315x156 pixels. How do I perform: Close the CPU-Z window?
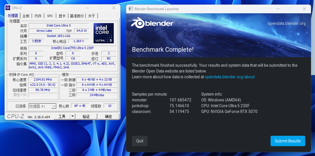114,8
